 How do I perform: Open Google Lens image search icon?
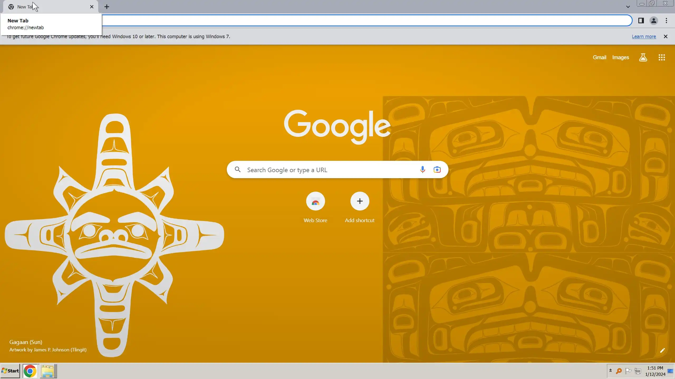pos(437,169)
